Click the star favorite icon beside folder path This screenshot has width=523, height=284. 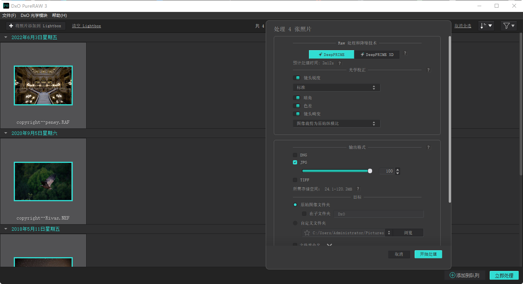click(x=307, y=233)
